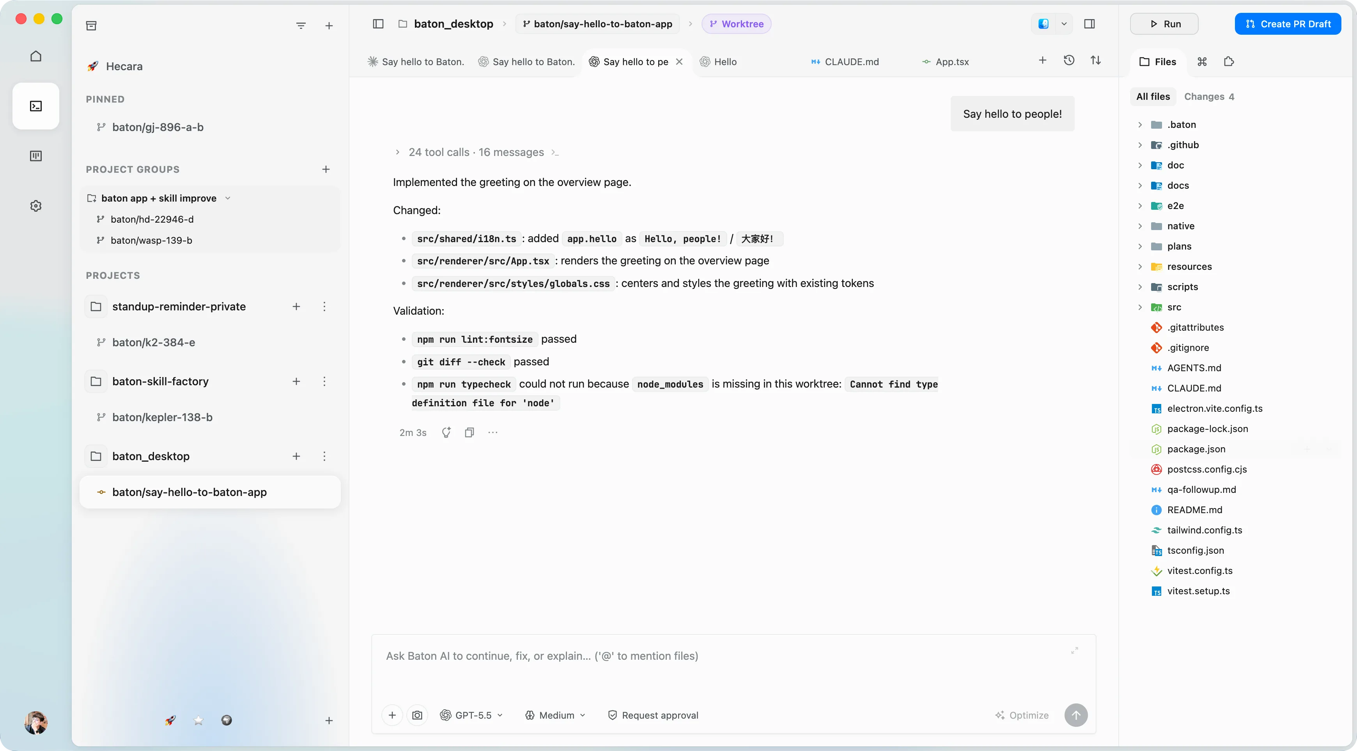Expand the chat input with expand icon
The width and height of the screenshot is (1357, 751).
[1075, 650]
